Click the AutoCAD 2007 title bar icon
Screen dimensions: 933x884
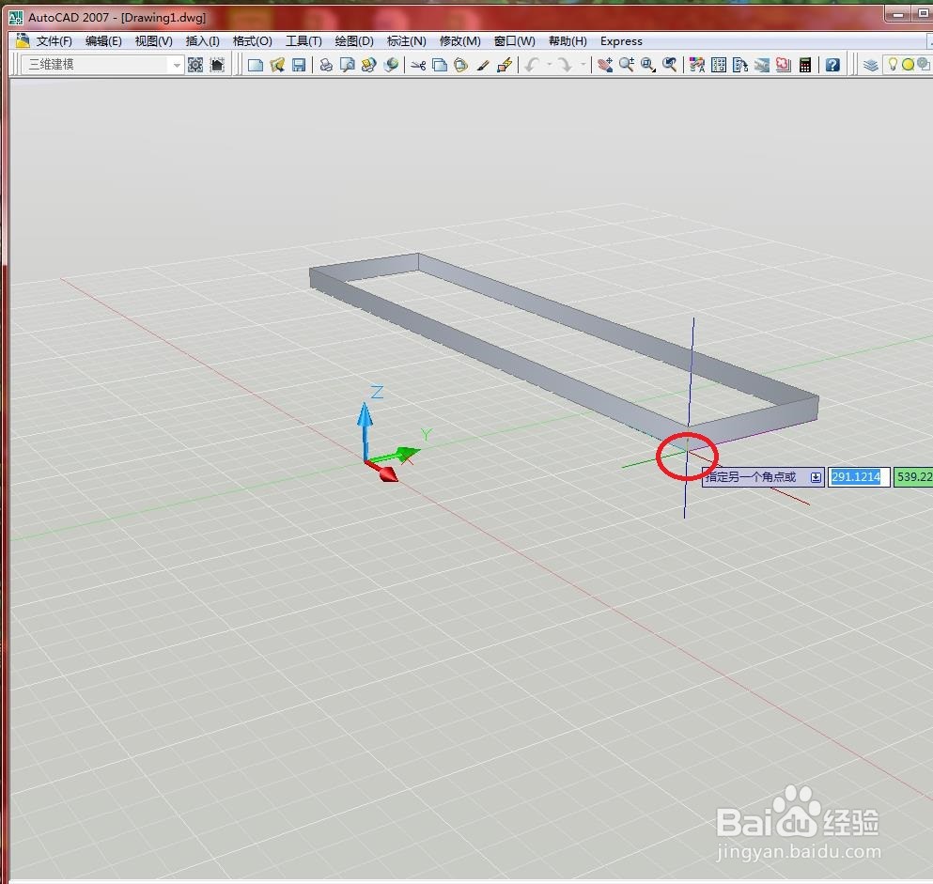point(16,18)
